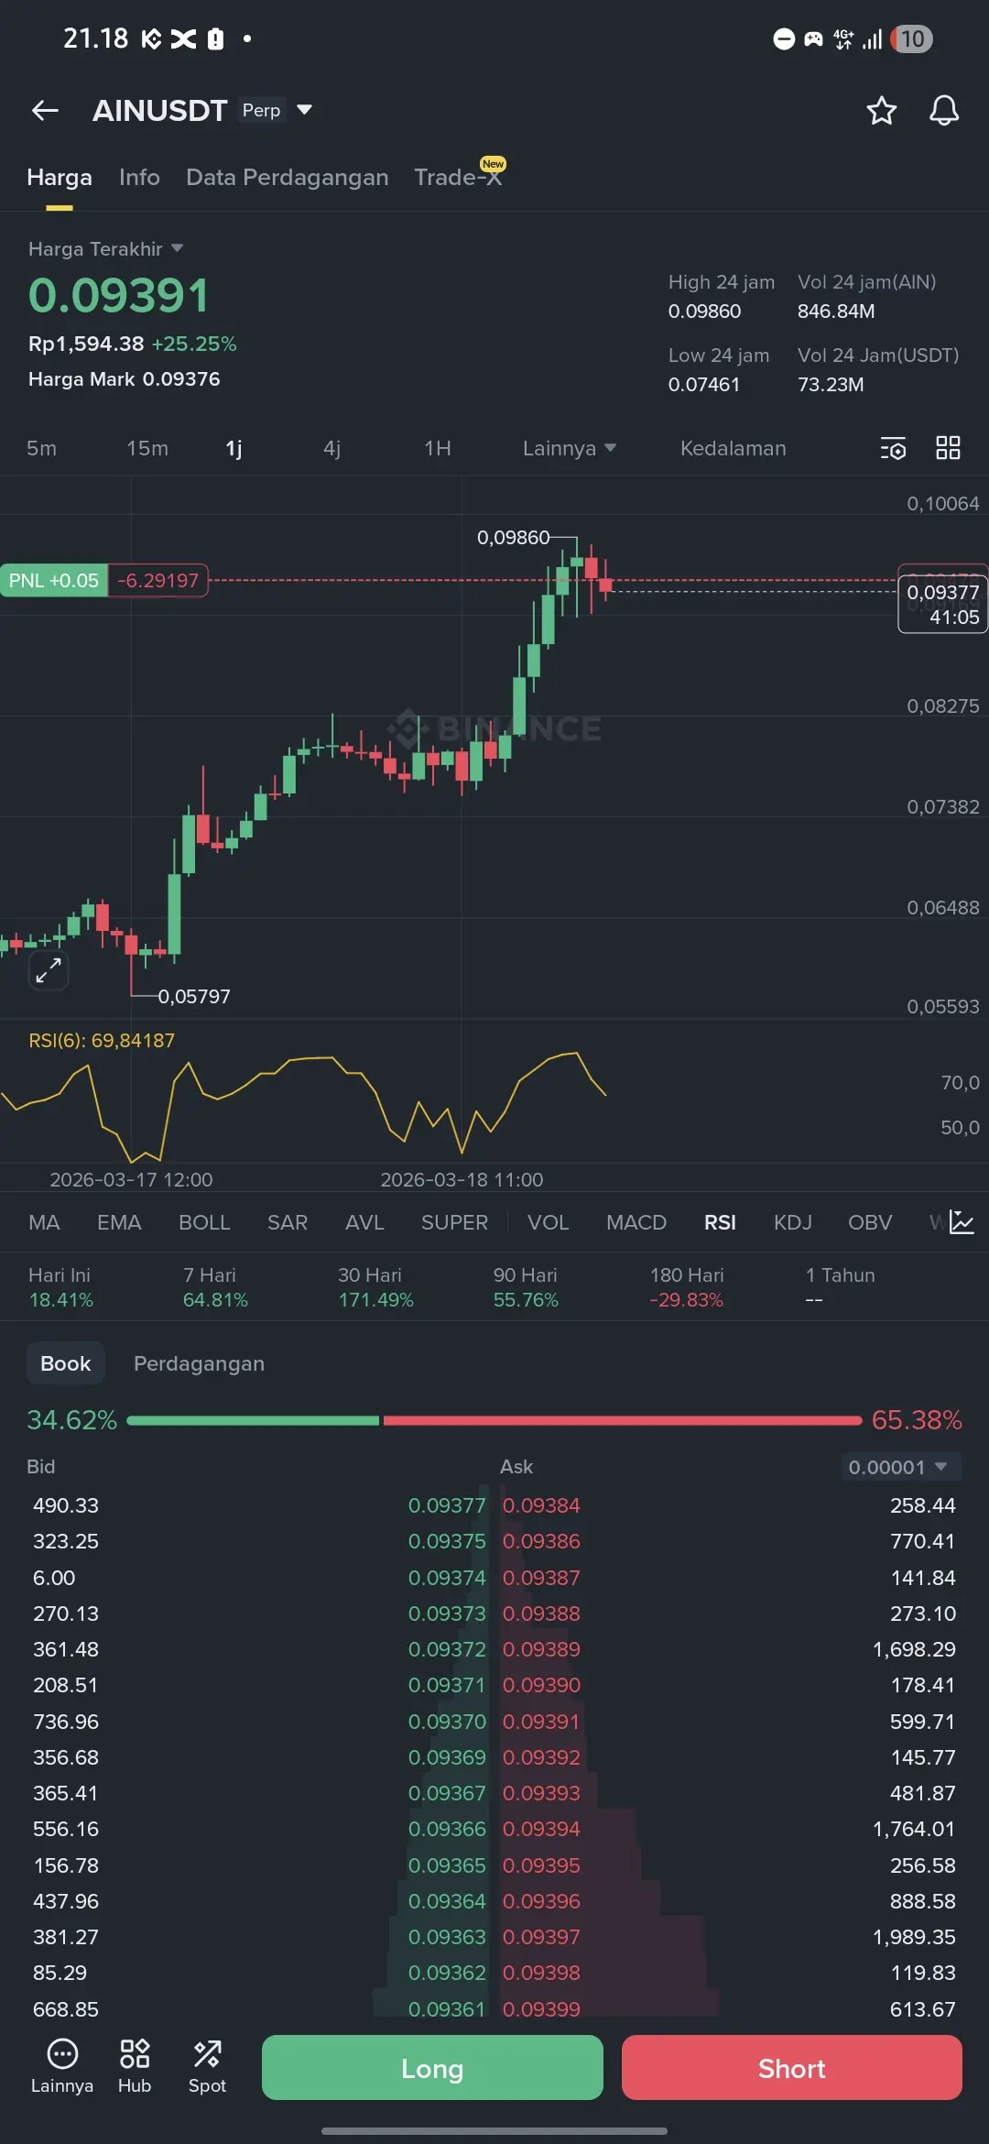Viewport: 989px width, 2144px height.
Task: Tap the 180 Hari -29.83% performance
Action: coord(687,1287)
